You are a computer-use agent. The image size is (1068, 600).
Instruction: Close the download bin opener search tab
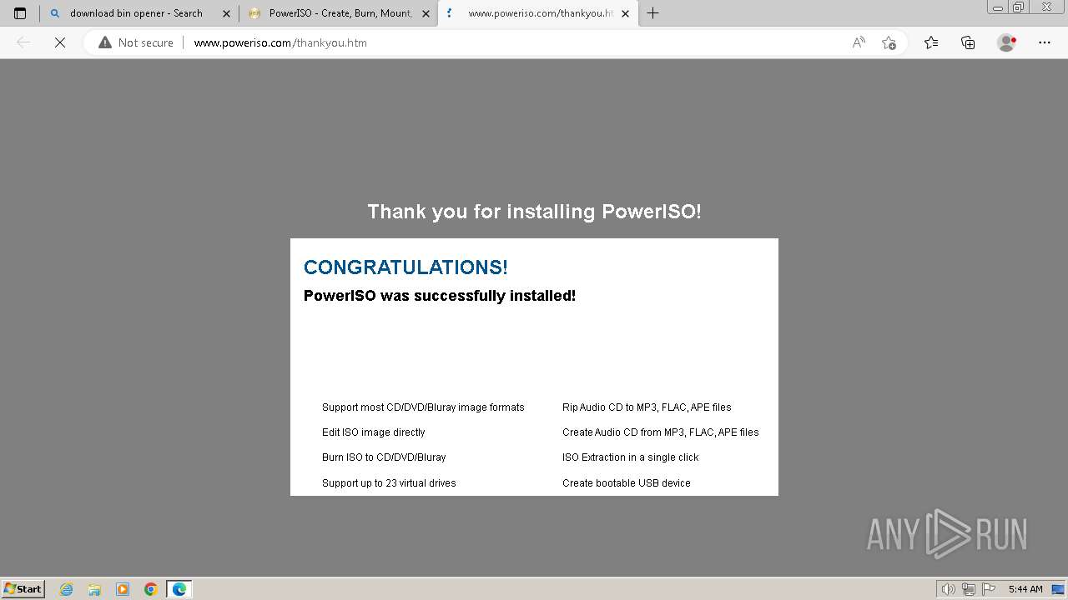click(226, 13)
